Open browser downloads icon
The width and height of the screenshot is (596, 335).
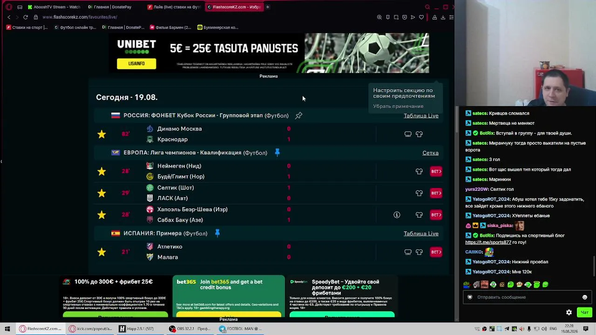[443, 17]
